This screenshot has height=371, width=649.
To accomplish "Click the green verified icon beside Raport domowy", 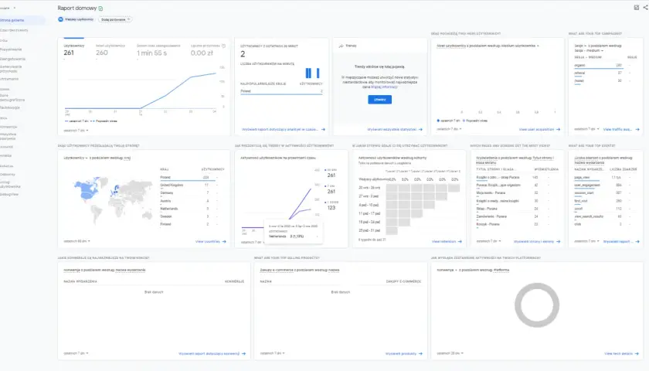I will point(100,9).
